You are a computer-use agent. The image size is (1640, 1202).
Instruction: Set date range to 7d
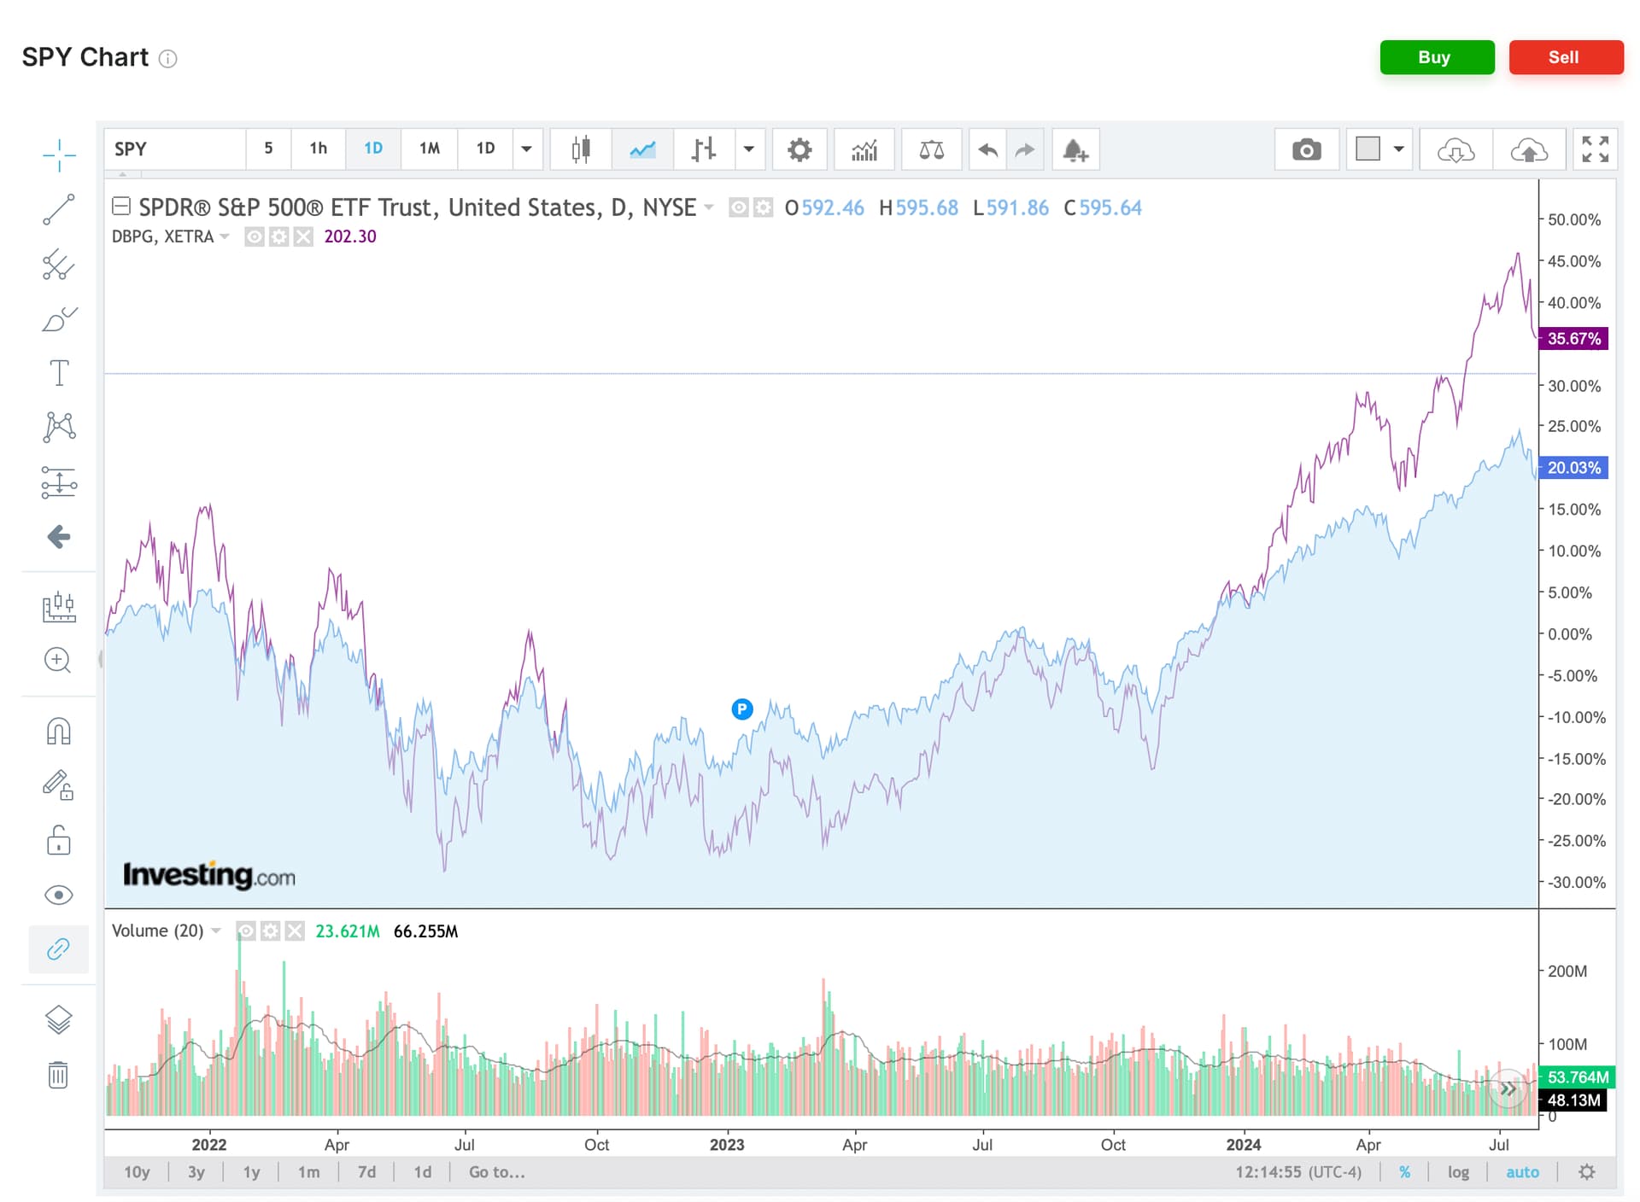(x=366, y=1172)
